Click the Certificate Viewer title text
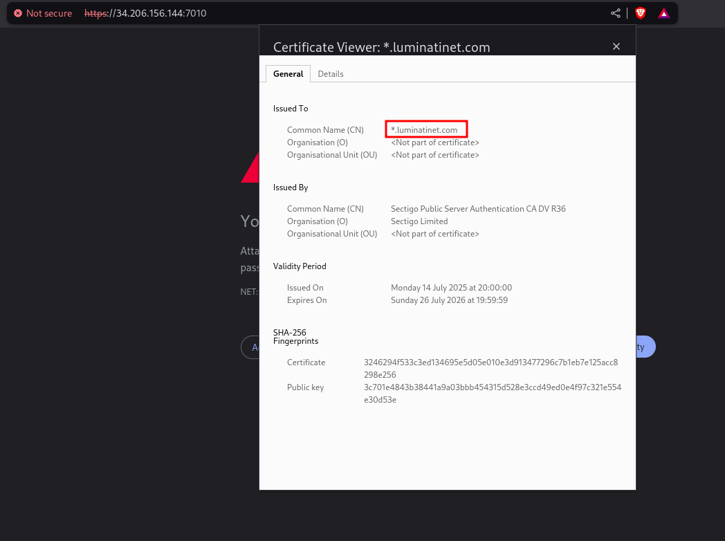 pos(381,47)
